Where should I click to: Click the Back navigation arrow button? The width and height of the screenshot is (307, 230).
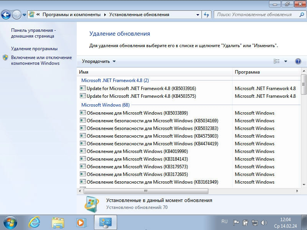click(6, 15)
